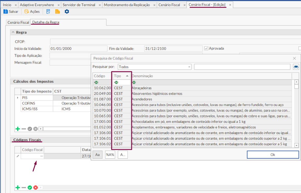Collapse the Regra section
This screenshot has height=193, width=301.
pyautogui.click(x=13, y=32)
